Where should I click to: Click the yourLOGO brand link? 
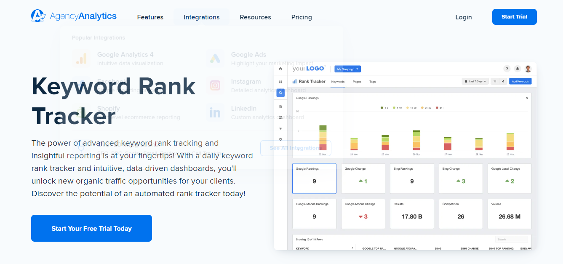point(309,69)
